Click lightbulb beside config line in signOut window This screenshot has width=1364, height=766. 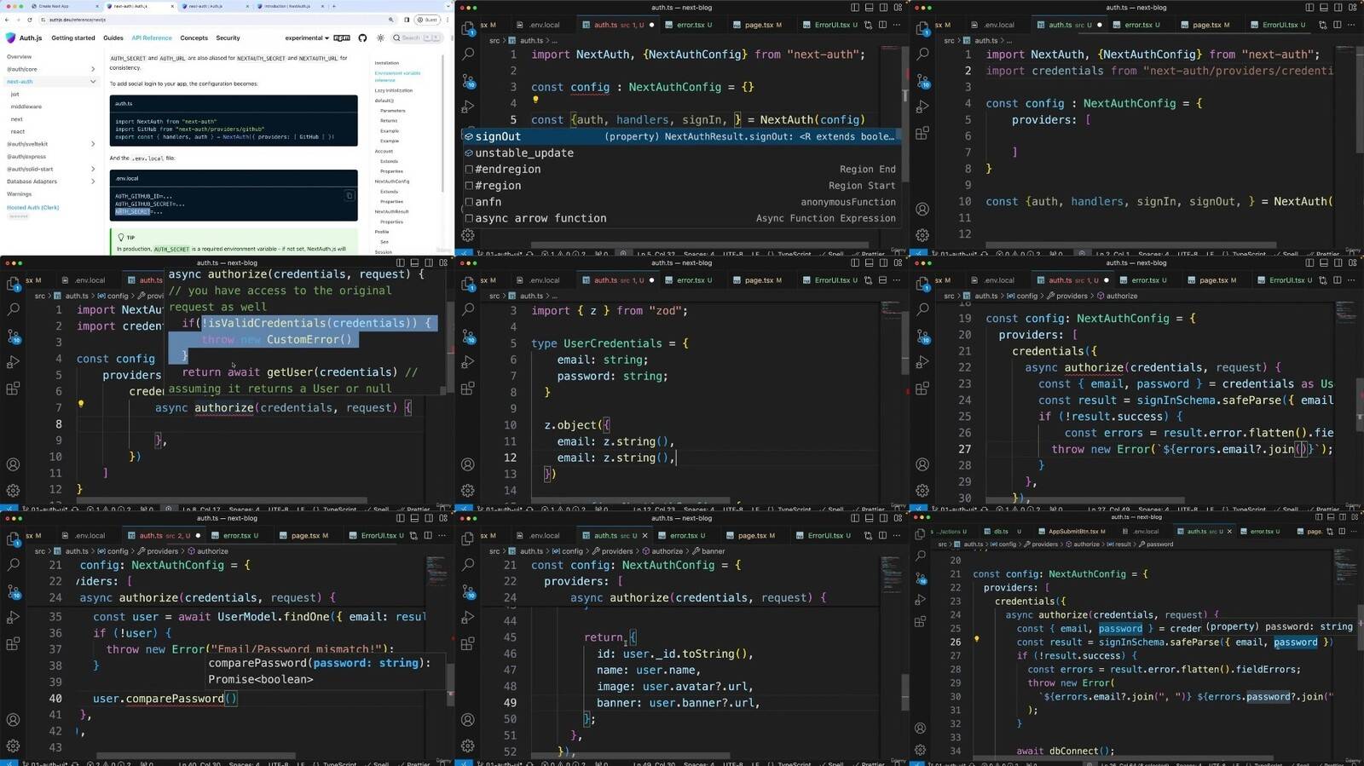pos(535,100)
